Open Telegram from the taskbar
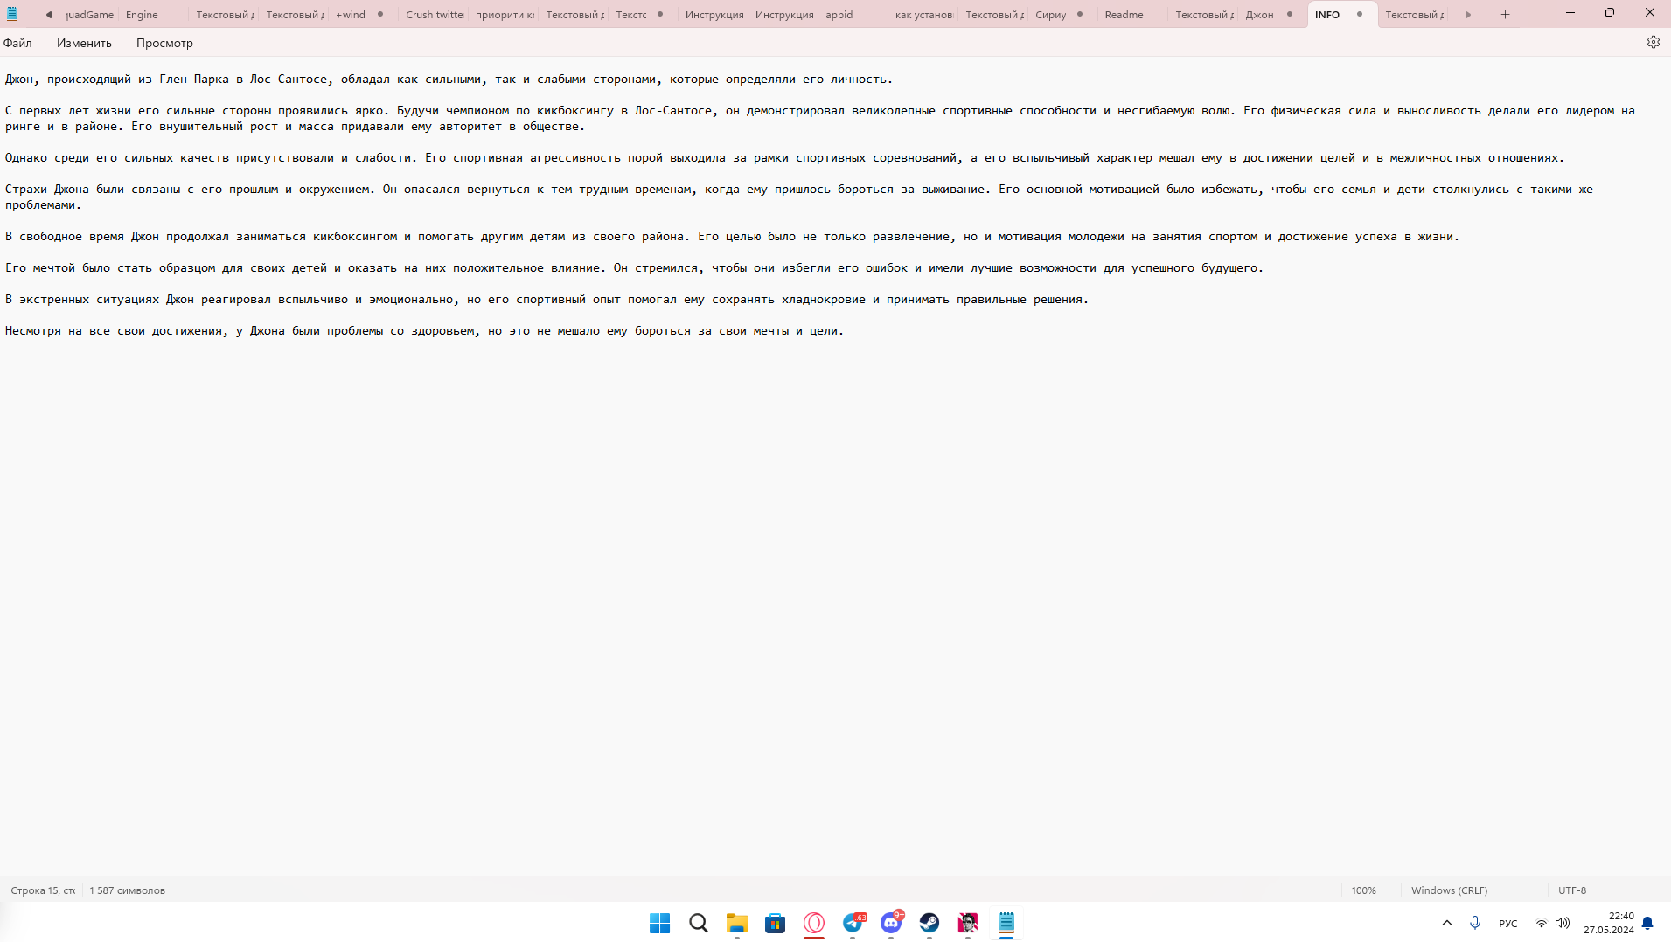Image resolution: width=1671 pixels, height=942 pixels. coord(853,923)
